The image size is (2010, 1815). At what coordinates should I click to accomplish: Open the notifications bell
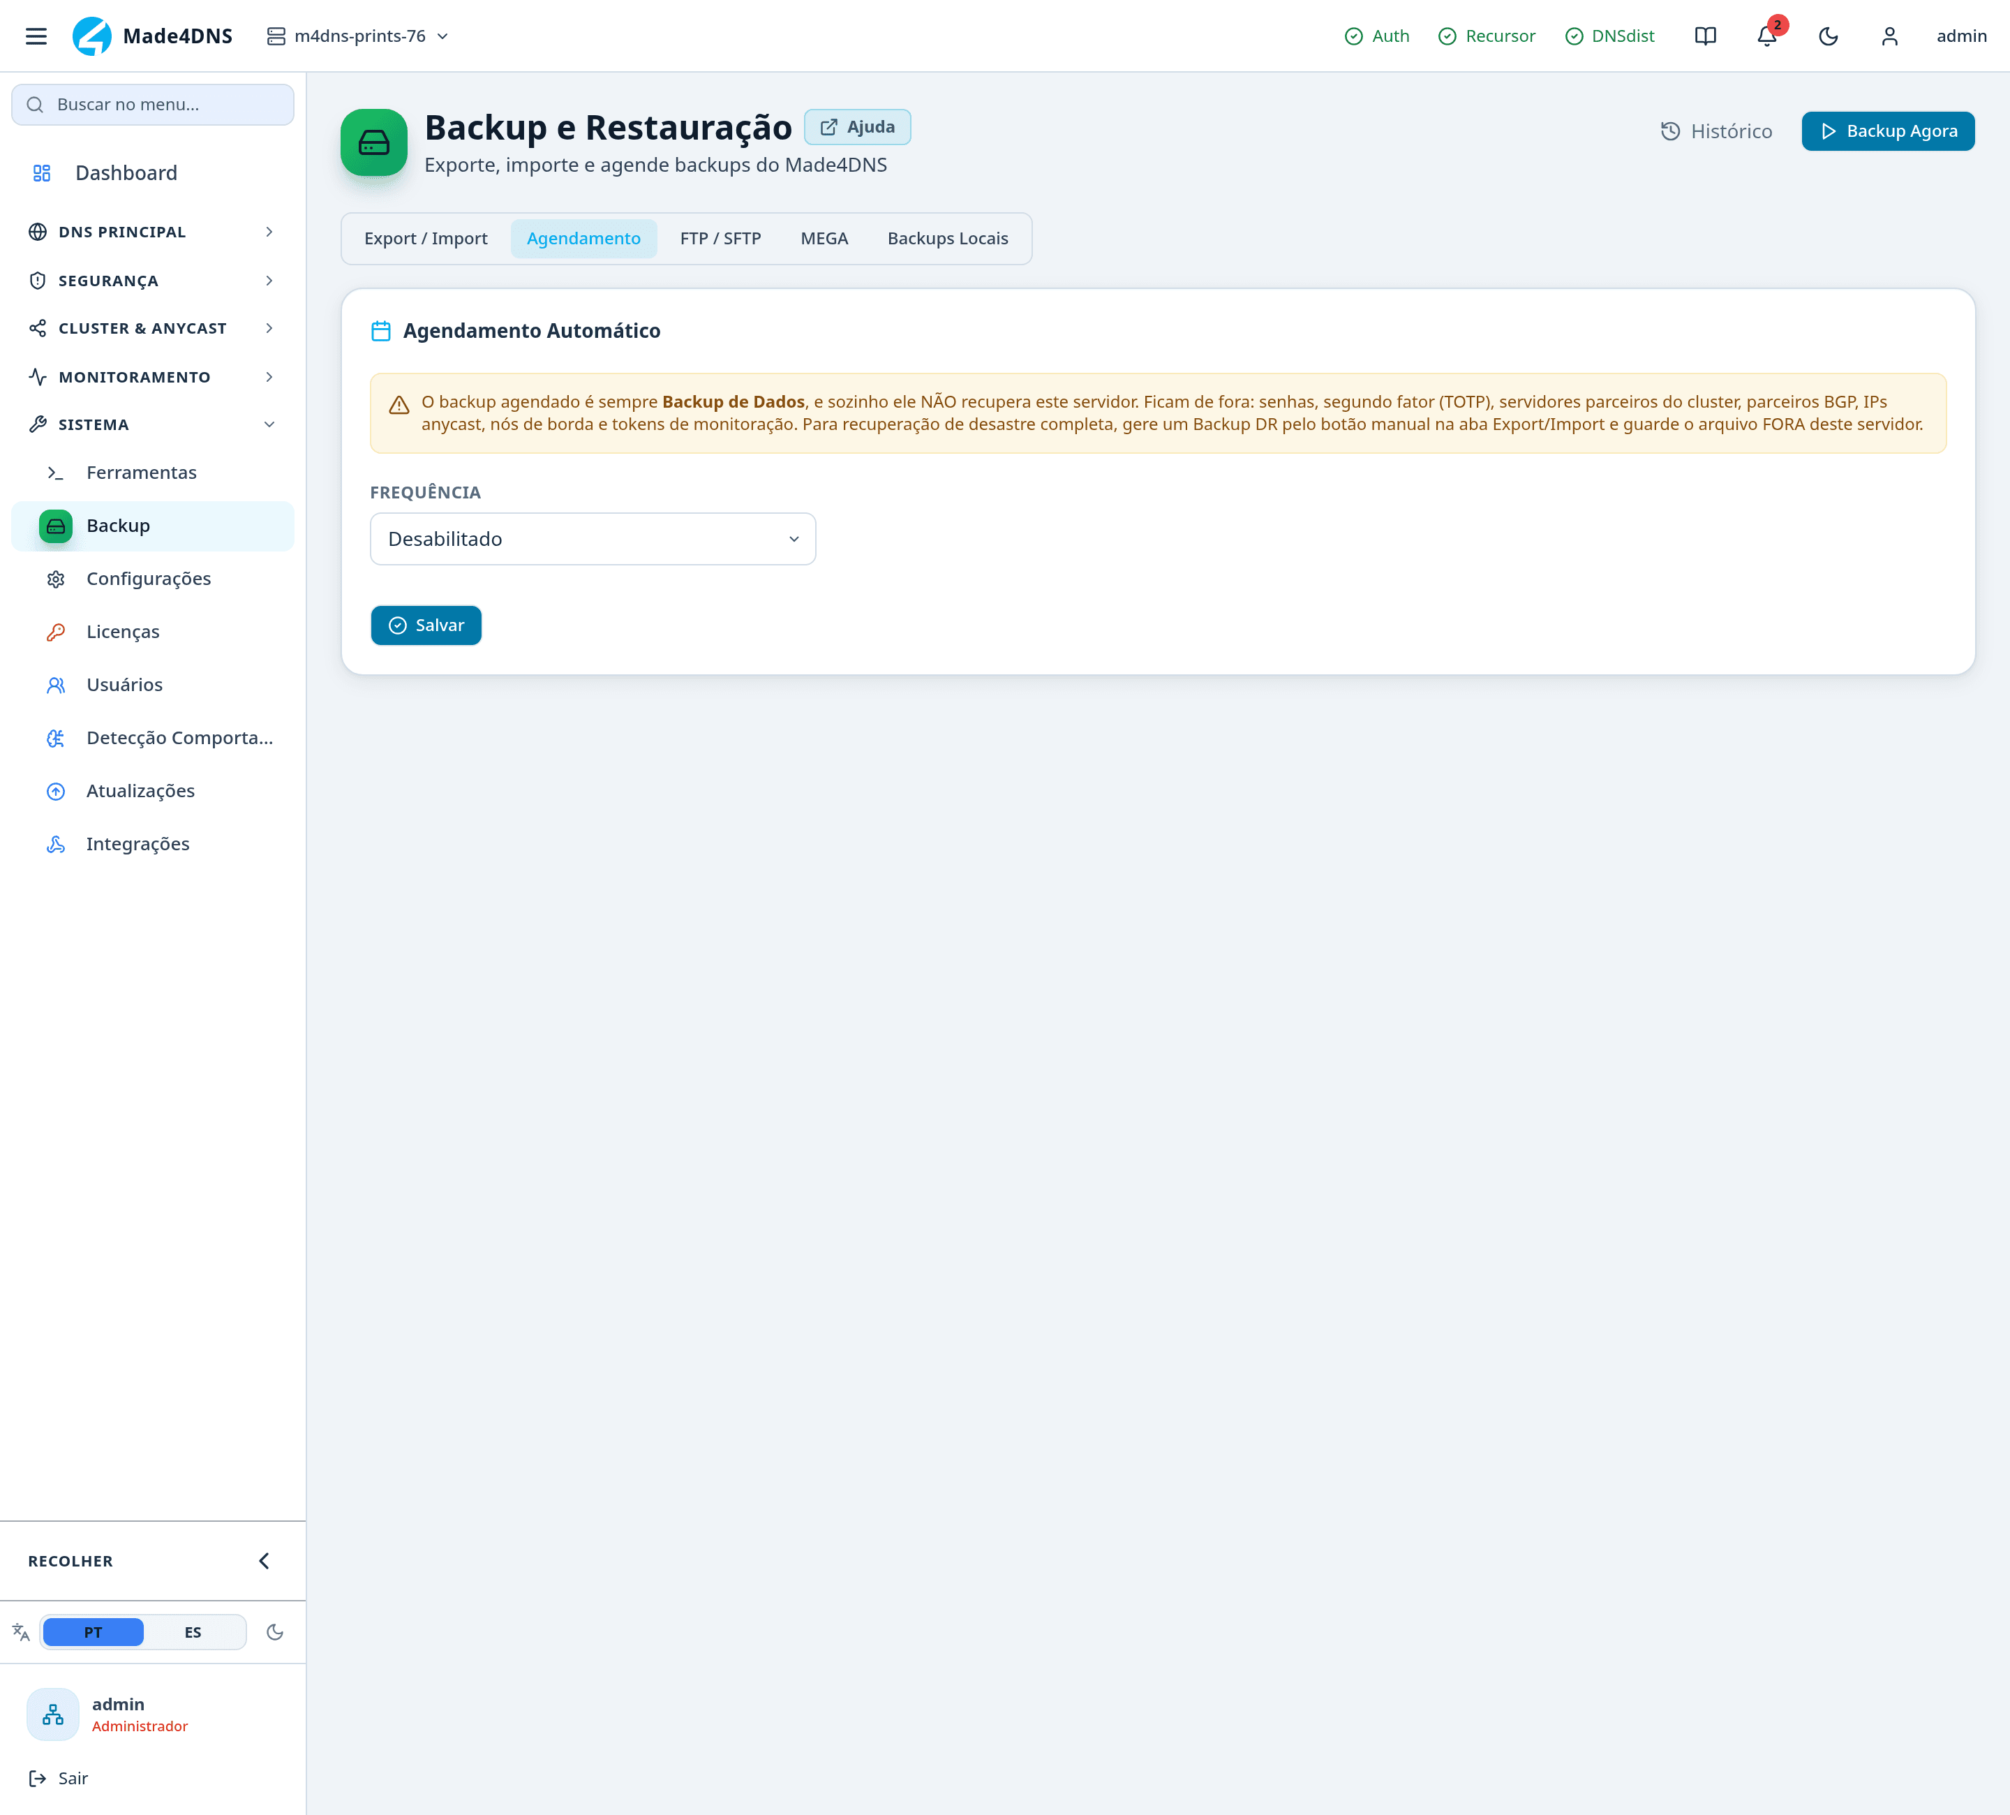tap(1766, 36)
